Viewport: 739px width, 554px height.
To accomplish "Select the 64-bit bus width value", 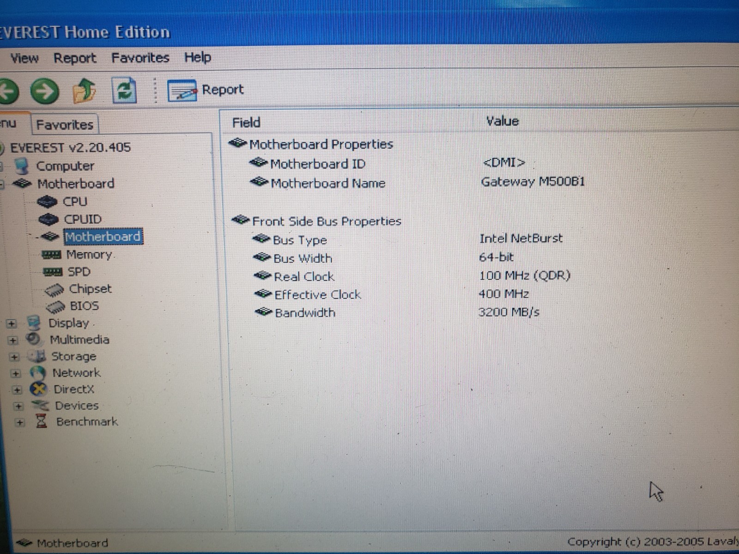I will coord(496,257).
